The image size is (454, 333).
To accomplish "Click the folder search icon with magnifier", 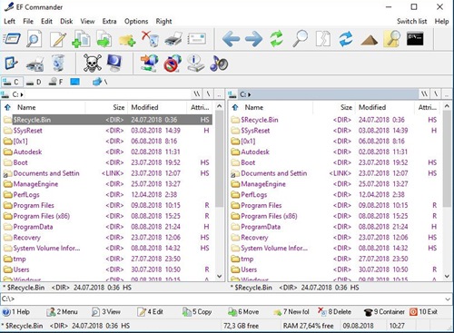I will 392,39.
